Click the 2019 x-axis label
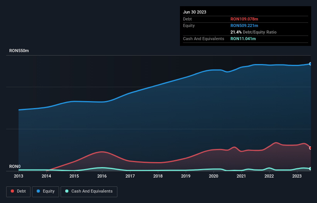The width and height of the screenshot is (317, 203). pyautogui.click(x=186, y=176)
